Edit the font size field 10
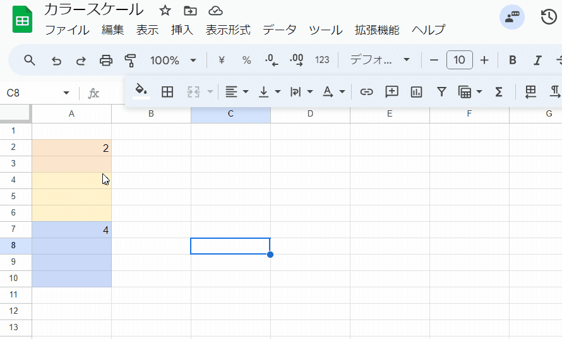562x339 pixels. pyautogui.click(x=460, y=60)
